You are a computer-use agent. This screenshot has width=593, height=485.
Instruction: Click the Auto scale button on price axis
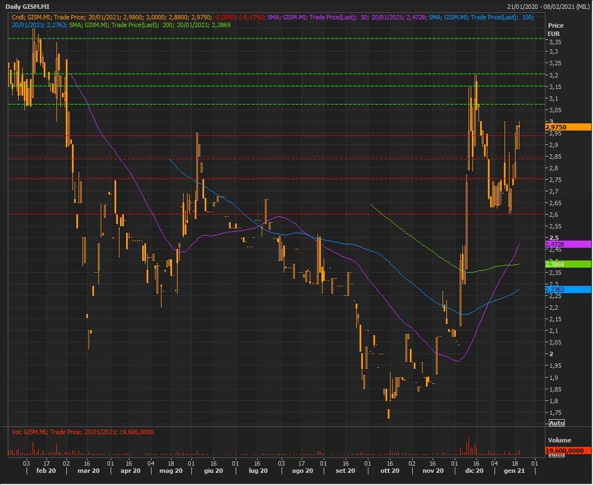(556, 423)
